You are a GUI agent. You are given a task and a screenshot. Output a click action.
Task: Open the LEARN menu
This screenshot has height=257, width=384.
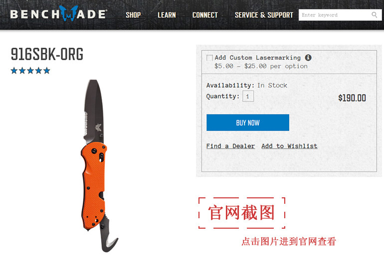point(167,15)
